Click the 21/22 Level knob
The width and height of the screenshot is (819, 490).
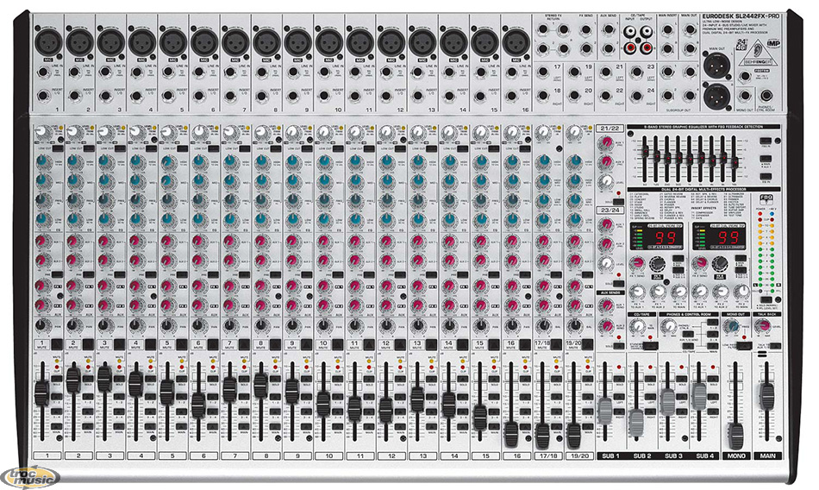(606, 181)
